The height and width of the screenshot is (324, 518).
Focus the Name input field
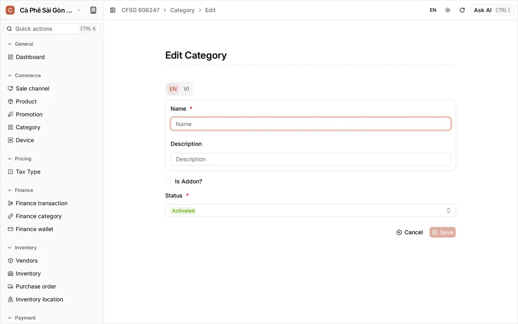(x=310, y=124)
